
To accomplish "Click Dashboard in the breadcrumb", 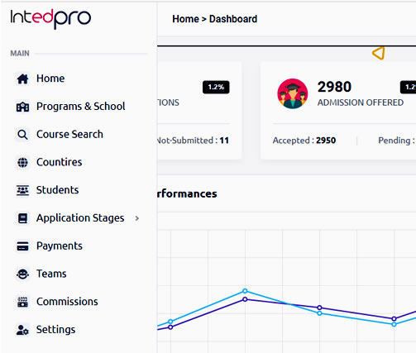I will coord(233,19).
